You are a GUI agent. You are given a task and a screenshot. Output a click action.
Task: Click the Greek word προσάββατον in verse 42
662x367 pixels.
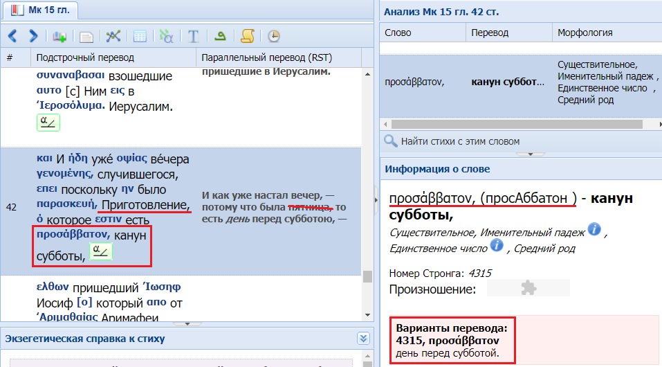[x=73, y=235]
